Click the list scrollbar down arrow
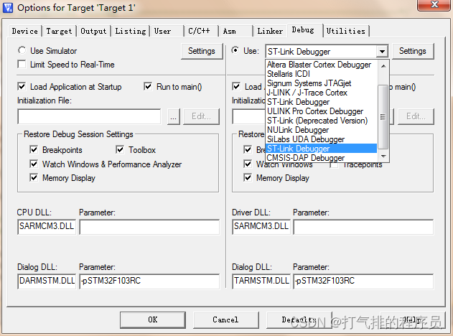The width and height of the screenshot is (453, 336). coord(383,157)
